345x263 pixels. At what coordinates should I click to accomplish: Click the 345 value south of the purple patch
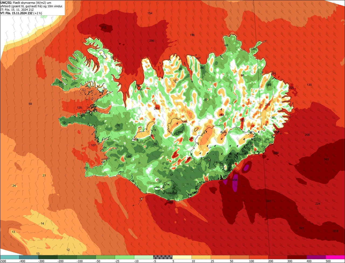click(269, 201)
